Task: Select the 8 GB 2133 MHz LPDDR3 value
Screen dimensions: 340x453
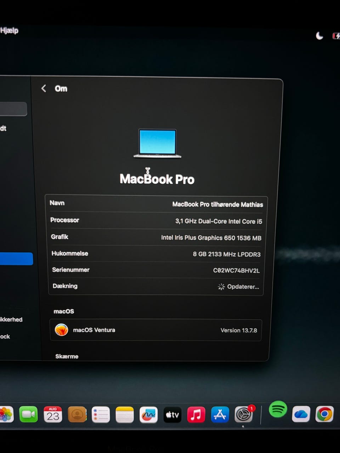Action: point(227,254)
